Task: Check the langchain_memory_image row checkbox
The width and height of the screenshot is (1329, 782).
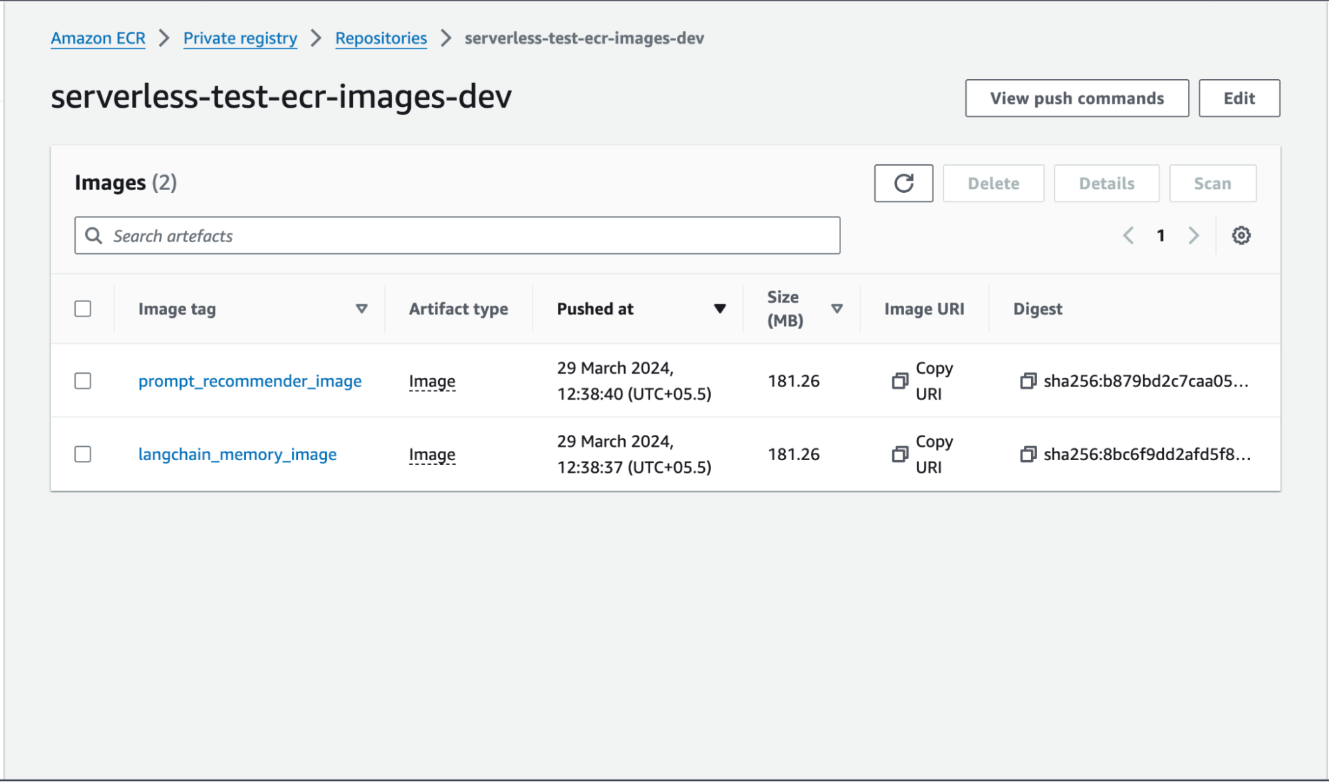Action: tap(83, 454)
